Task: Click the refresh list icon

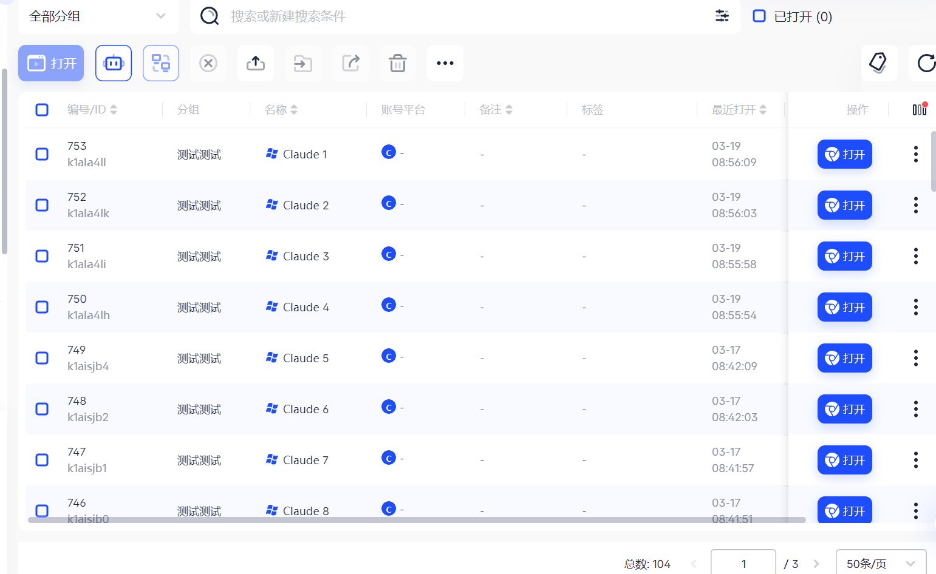Action: pyautogui.click(x=925, y=63)
